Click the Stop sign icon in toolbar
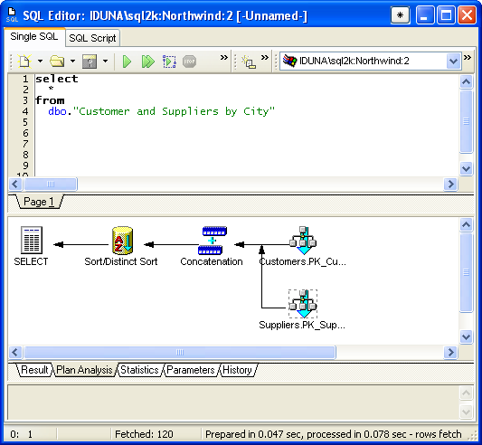The image size is (482, 445). [189, 62]
